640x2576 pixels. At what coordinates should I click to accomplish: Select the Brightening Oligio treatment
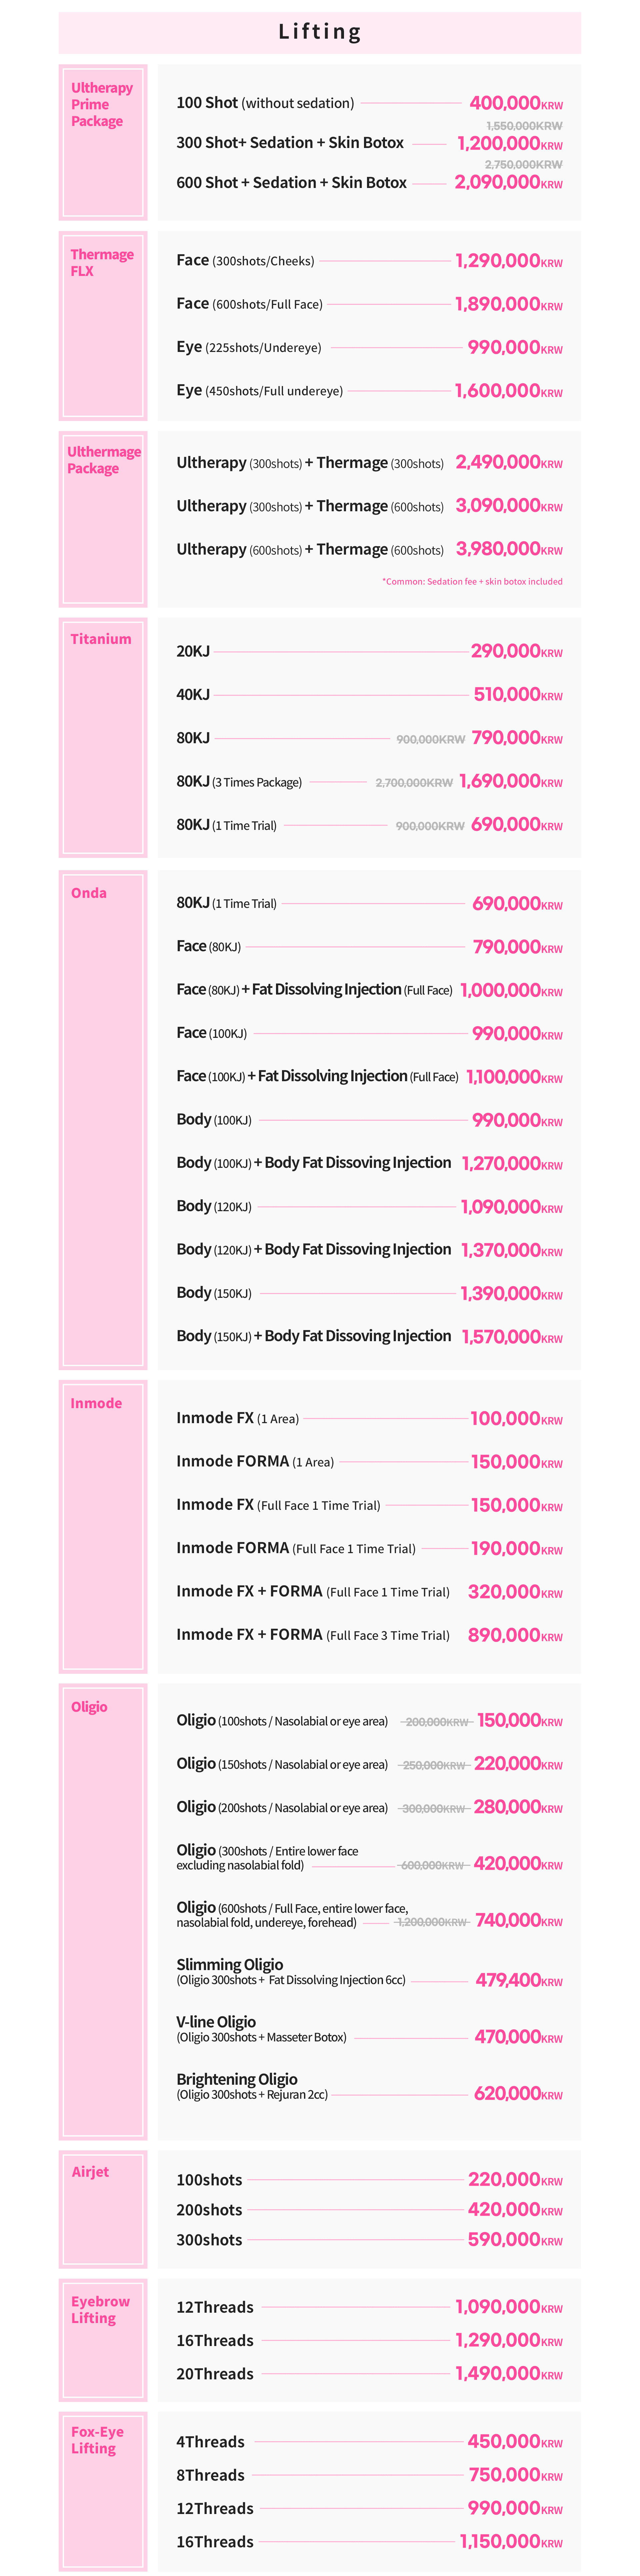252,2086
